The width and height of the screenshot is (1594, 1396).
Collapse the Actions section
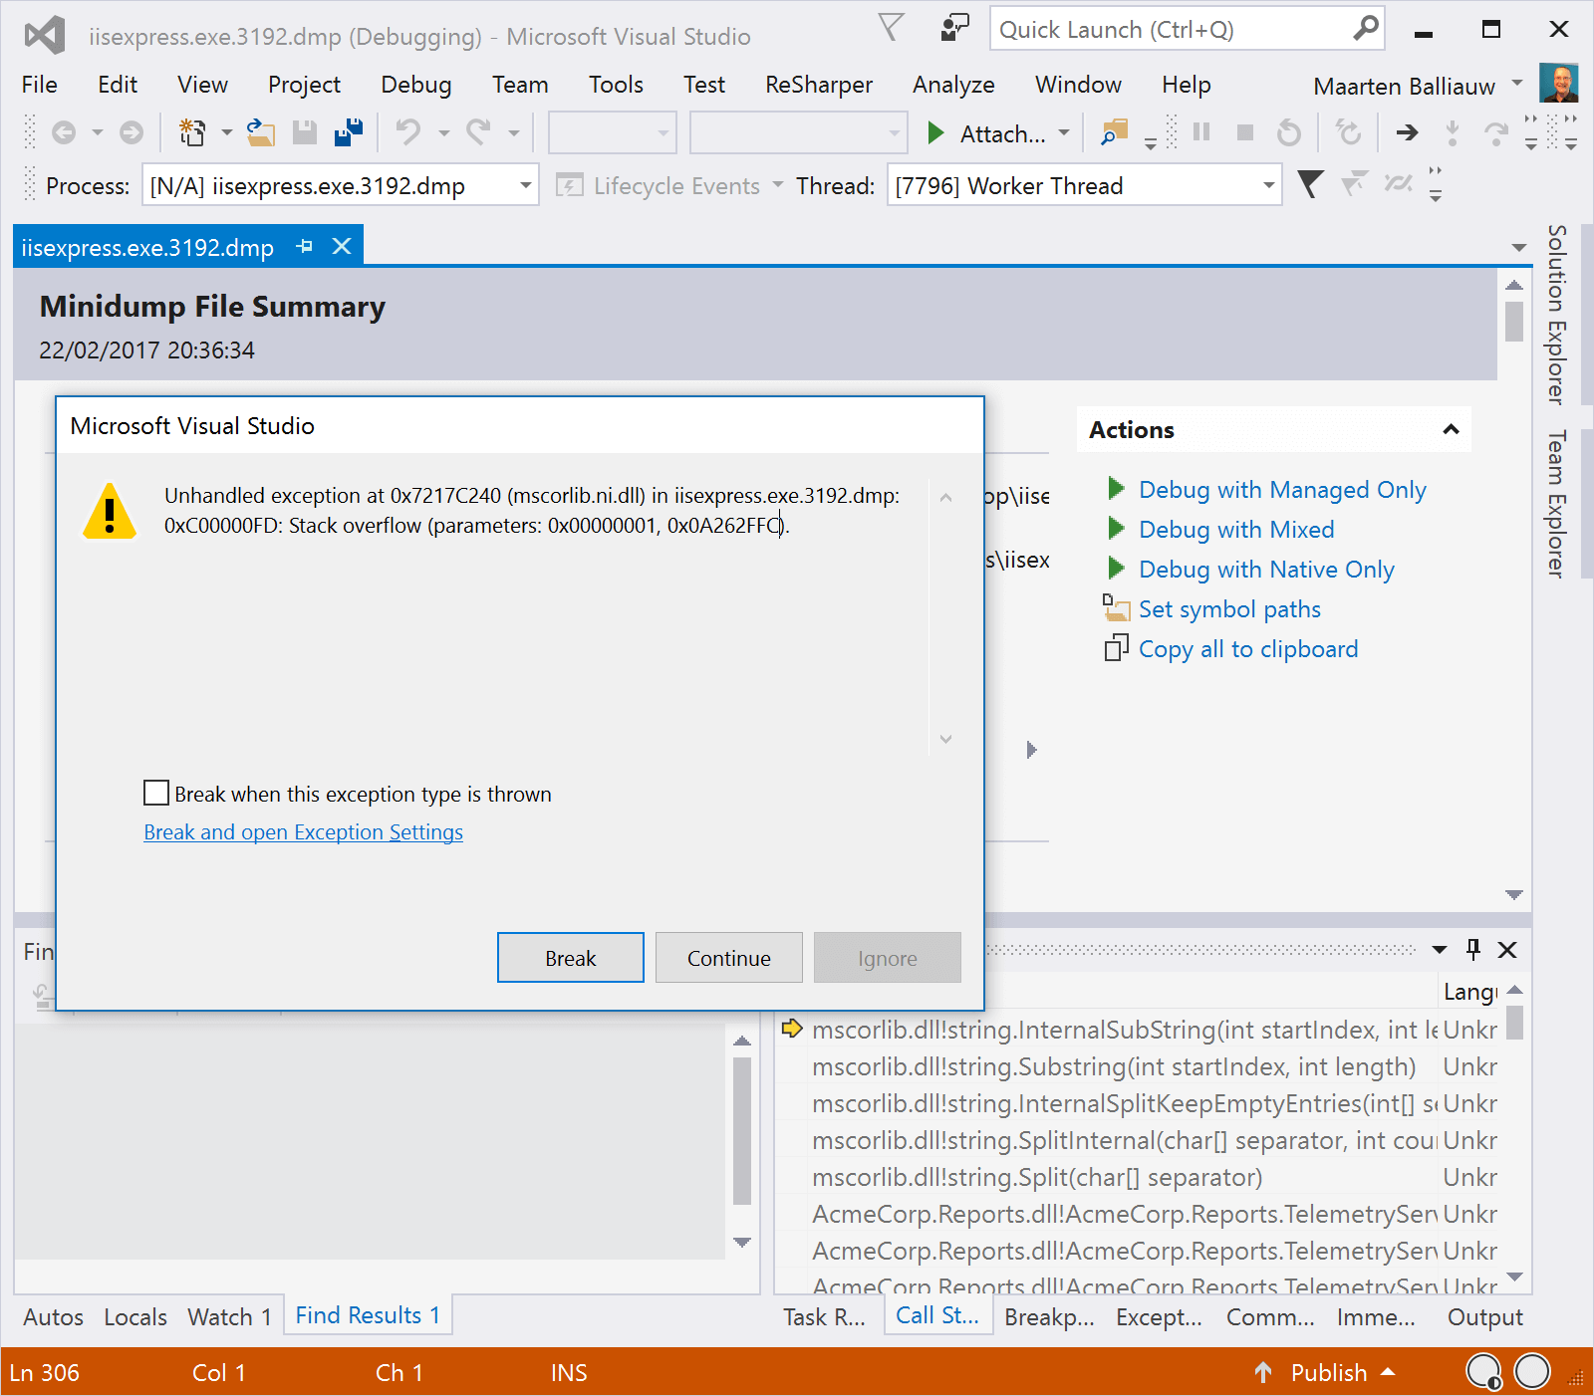click(x=1451, y=429)
